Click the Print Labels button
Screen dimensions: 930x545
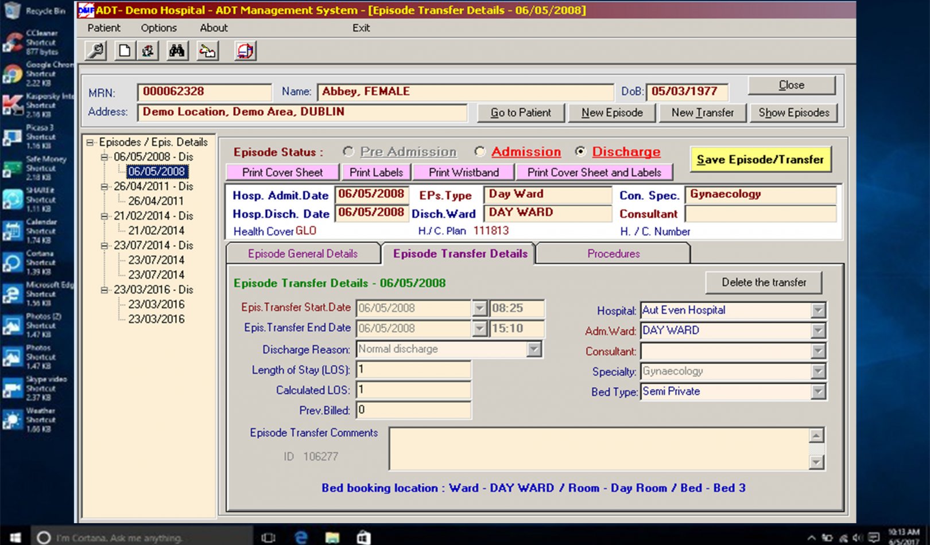376,172
